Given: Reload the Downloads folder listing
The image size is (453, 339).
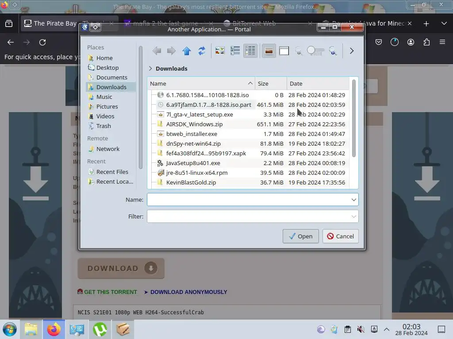Looking at the screenshot, I should (202, 51).
